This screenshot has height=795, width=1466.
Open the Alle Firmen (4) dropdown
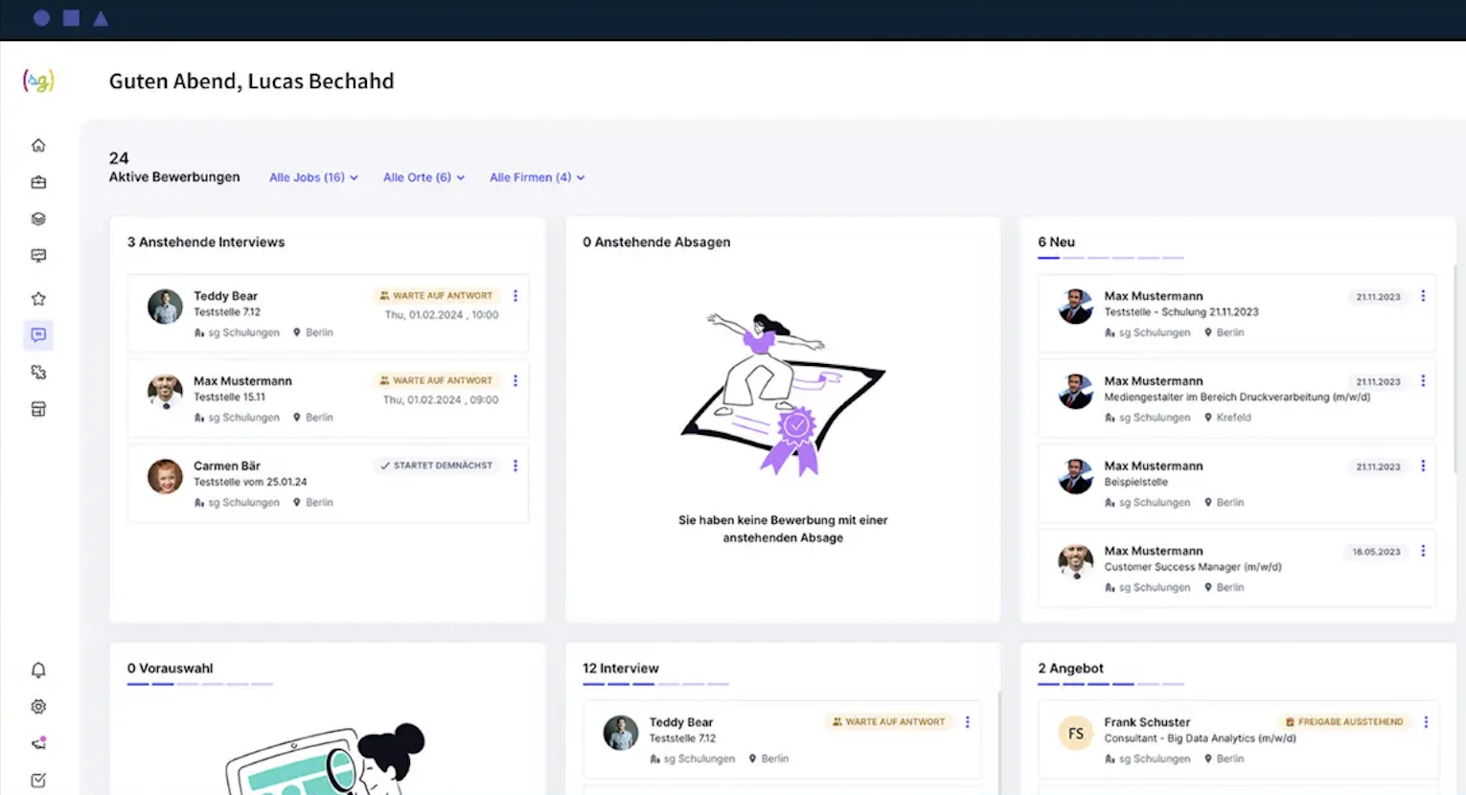pos(537,177)
